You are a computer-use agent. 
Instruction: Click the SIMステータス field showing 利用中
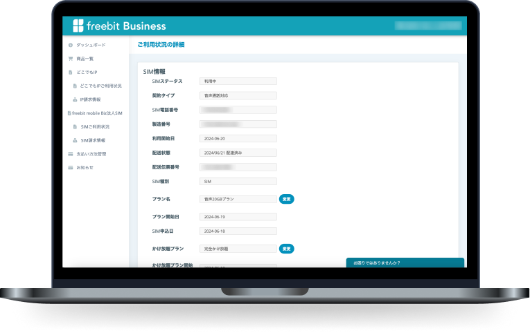(238, 82)
